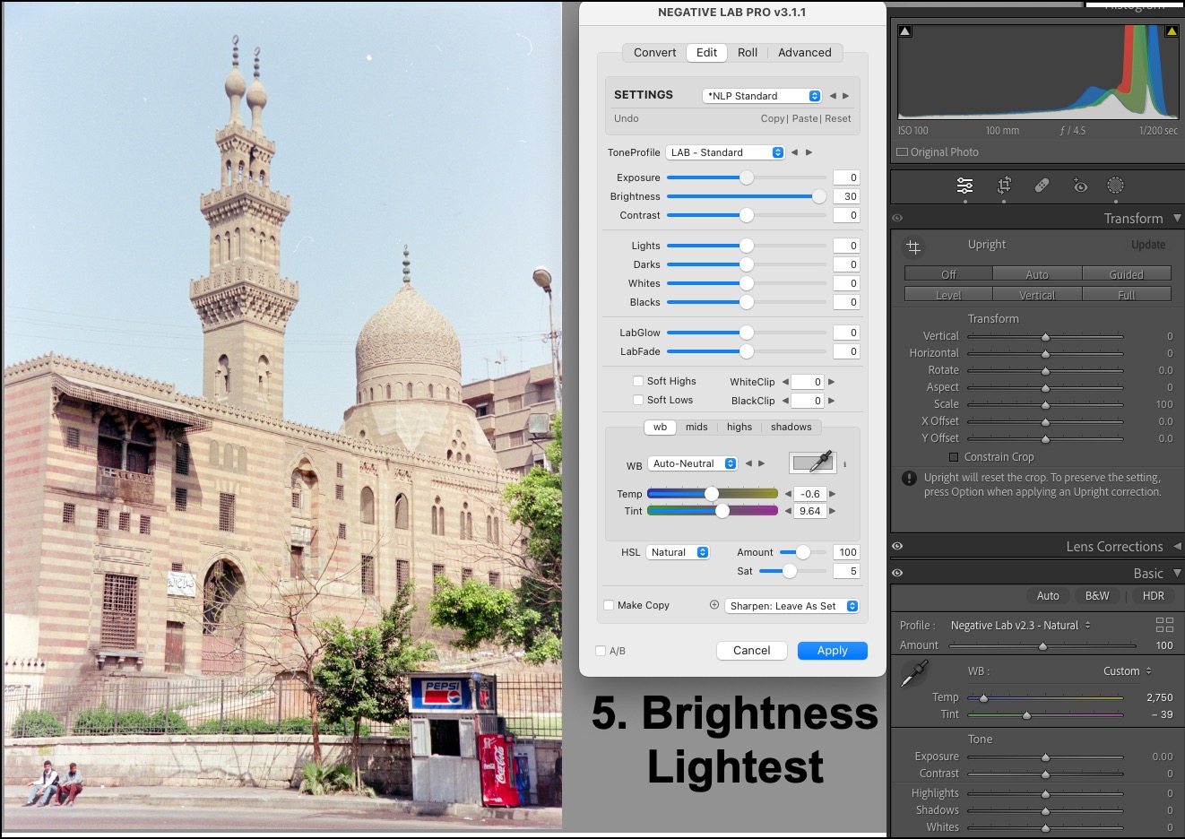Image resolution: width=1185 pixels, height=839 pixels.
Task: Select the Edit sliders icon in toolstrip
Action: (x=964, y=186)
